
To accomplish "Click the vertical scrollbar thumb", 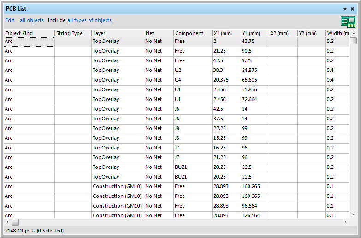I will 354,41.
